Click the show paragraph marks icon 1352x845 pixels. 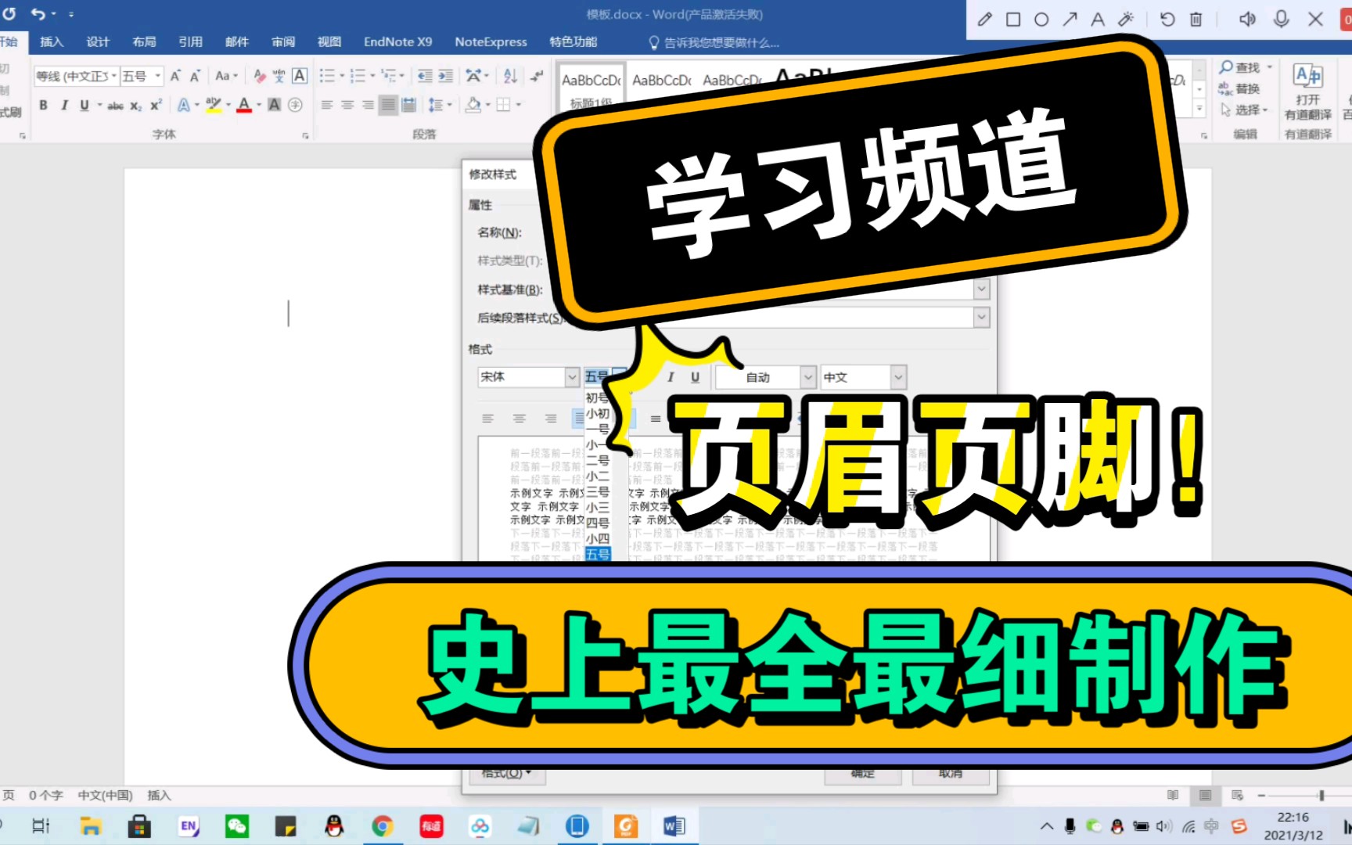537,76
